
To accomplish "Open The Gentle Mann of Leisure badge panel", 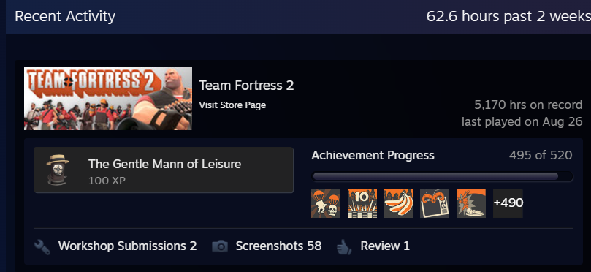I will pyautogui.click(x=164, y=170).
